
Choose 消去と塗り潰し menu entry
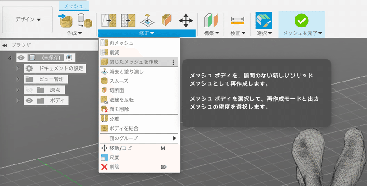click(x=139, y=72)
